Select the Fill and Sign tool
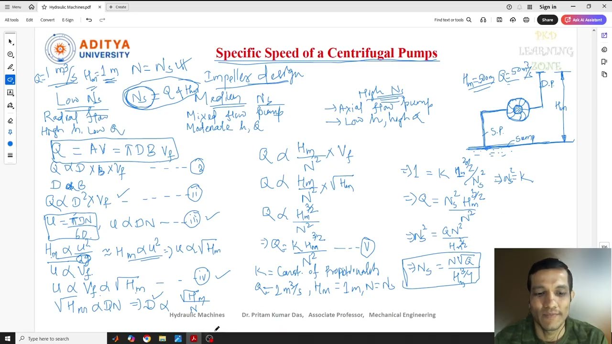Screen dimensions: 612x344 click(10, 106)
